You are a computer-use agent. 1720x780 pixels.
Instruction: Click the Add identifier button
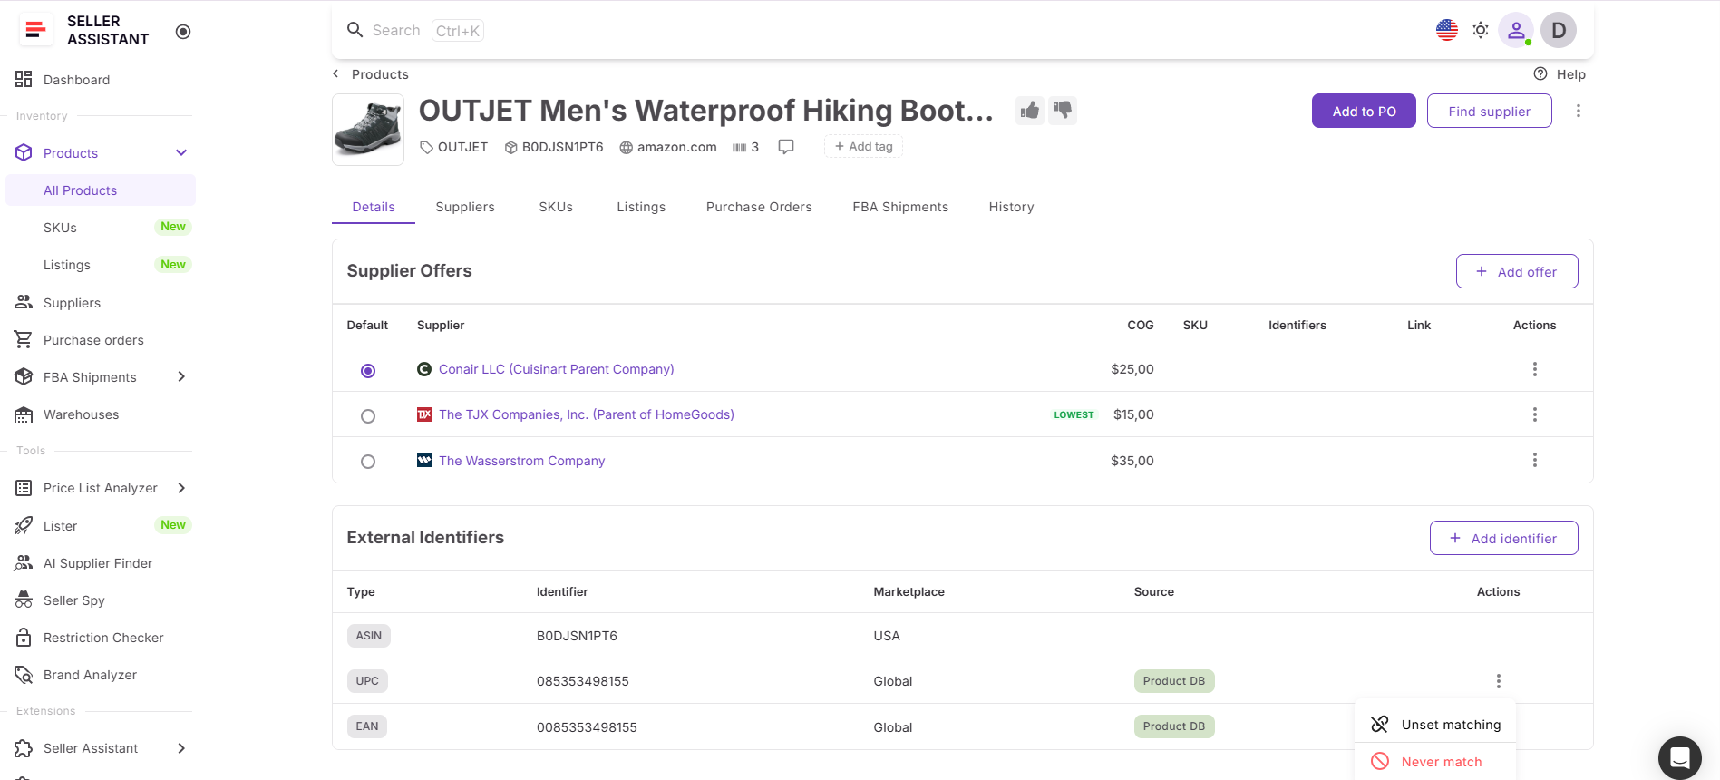(x=1503, y=538)
